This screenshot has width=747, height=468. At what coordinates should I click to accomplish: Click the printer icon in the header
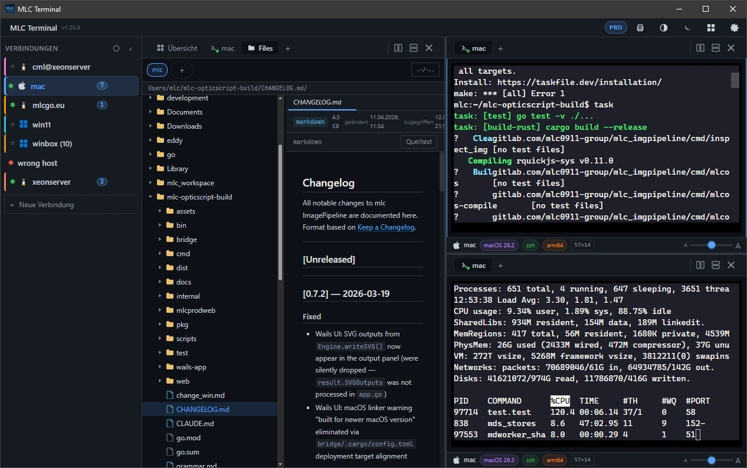pyautogui.click(x=640, y=28)
